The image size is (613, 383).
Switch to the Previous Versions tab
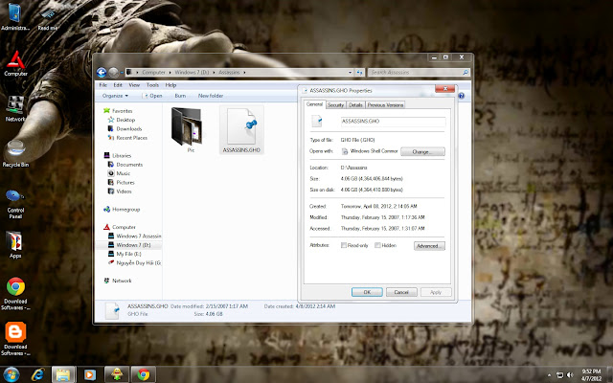click(385, 105)
